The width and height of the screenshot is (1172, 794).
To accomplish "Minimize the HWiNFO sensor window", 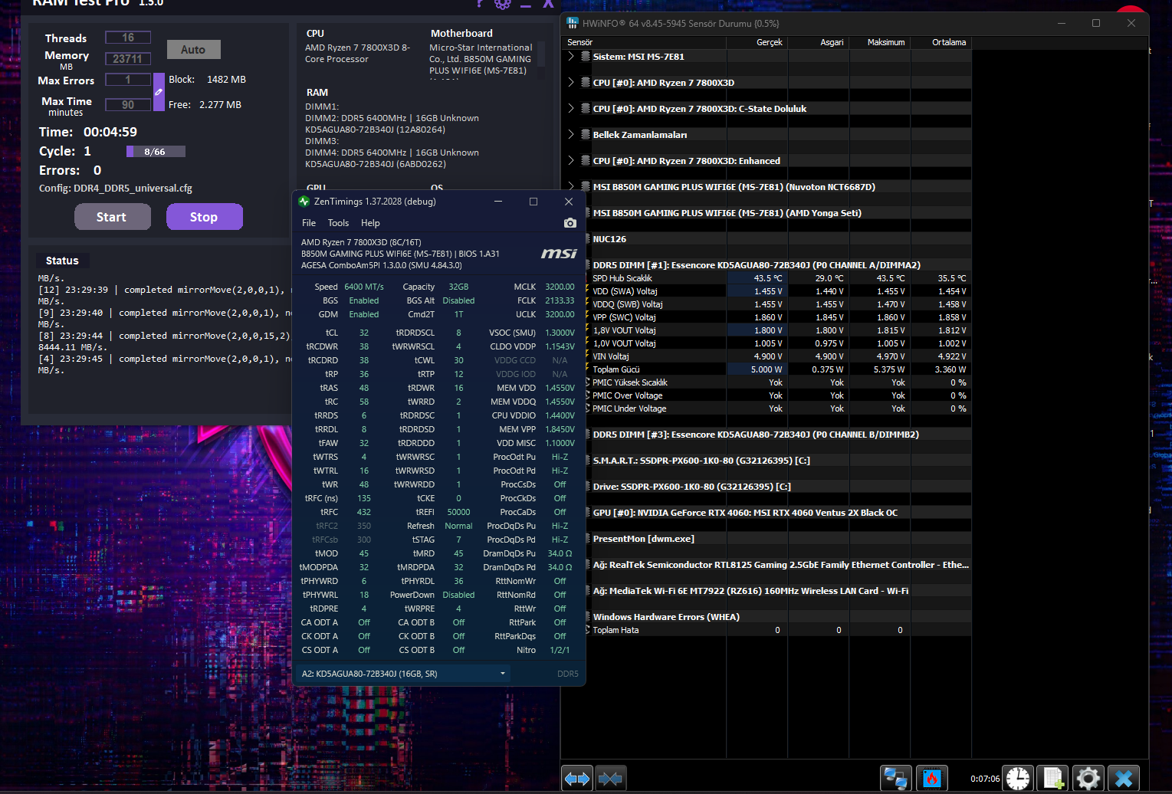I will pos(1062,23).
